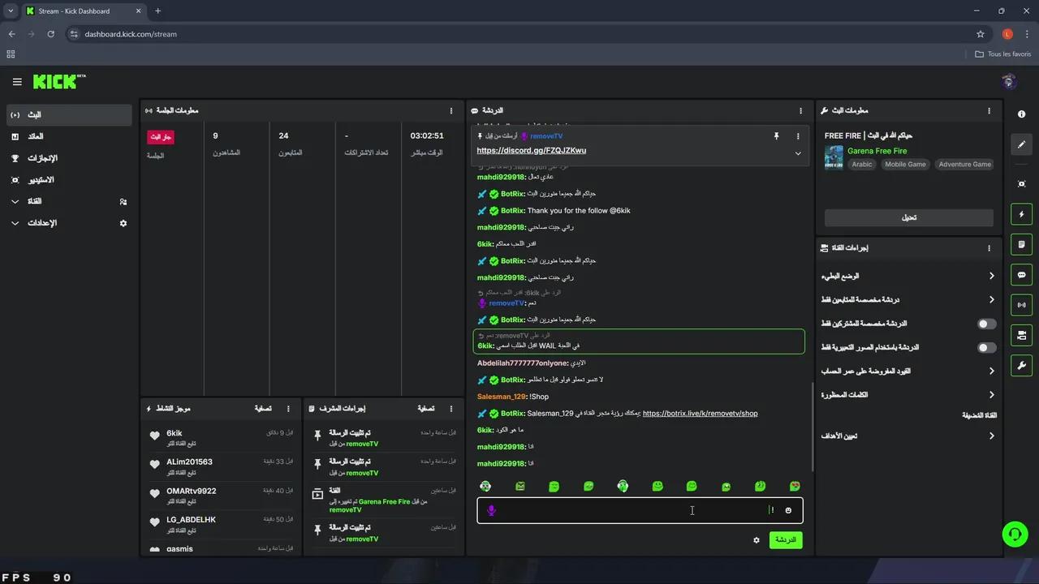Screen dimensions: 1039x584
Task: Open the user profile avatar menu
Action: (1009, 81)
